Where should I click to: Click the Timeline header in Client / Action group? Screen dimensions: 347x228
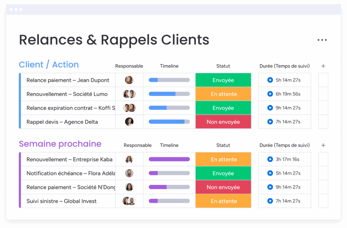169,66
